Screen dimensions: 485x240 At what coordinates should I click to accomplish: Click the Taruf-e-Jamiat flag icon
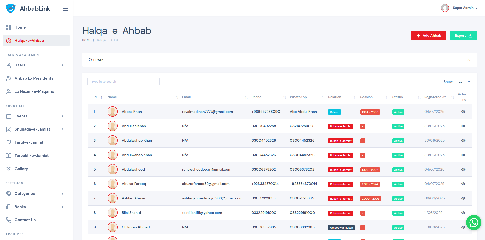[x=9, y=142]
